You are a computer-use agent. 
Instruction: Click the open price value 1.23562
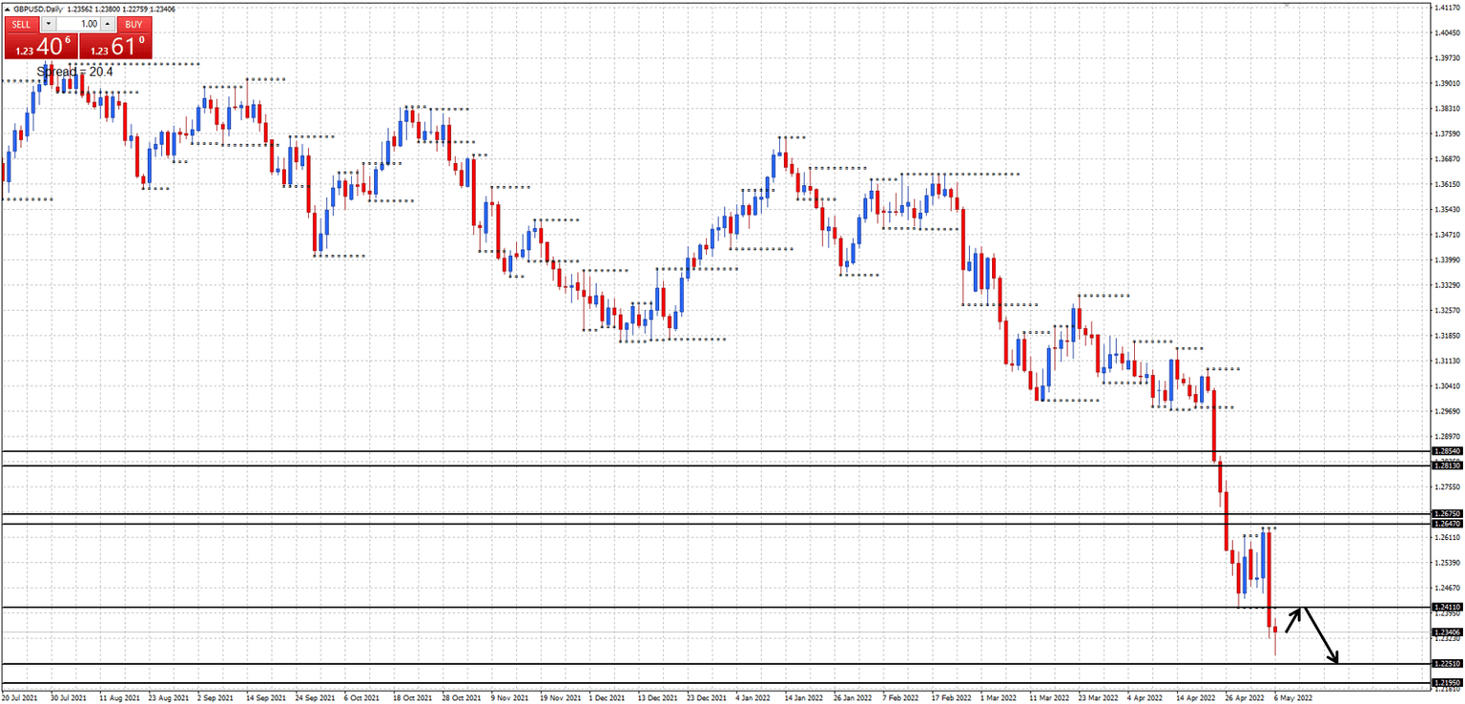pos(82,9)
